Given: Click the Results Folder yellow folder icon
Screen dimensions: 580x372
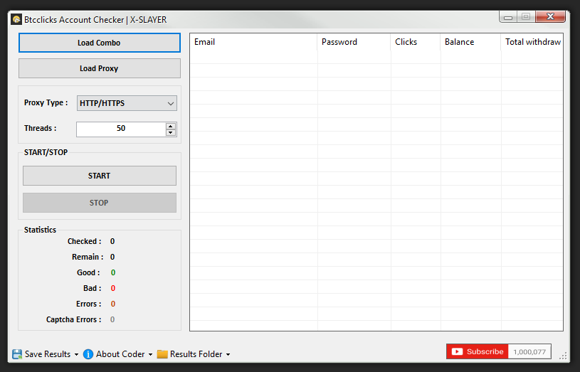Looking at the screenshot, I should coord(162,354).
